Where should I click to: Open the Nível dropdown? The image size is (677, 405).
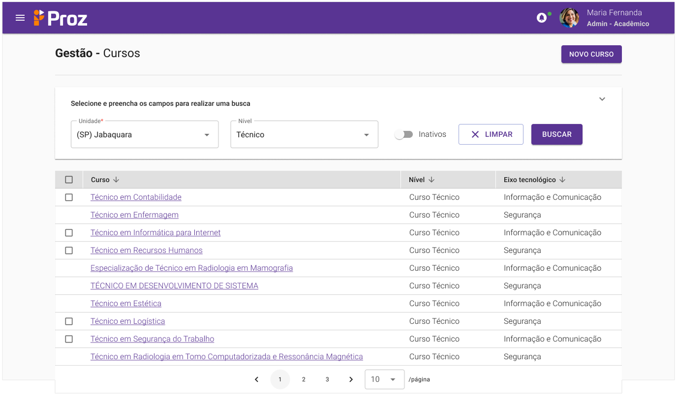point(304,135)
